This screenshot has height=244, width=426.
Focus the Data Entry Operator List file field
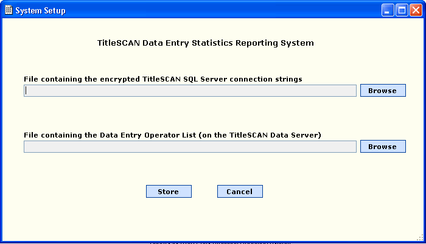point(190,147)
